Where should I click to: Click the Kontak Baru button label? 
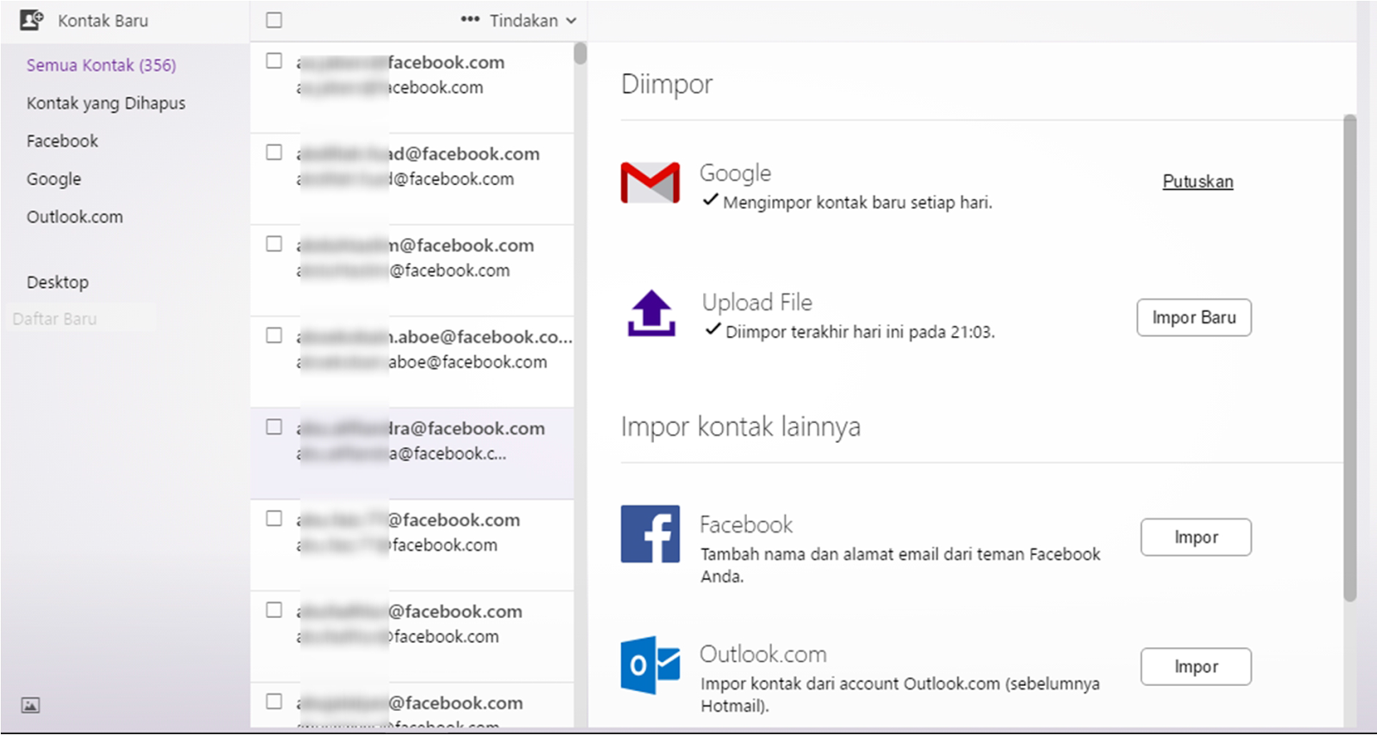[102, 21]
